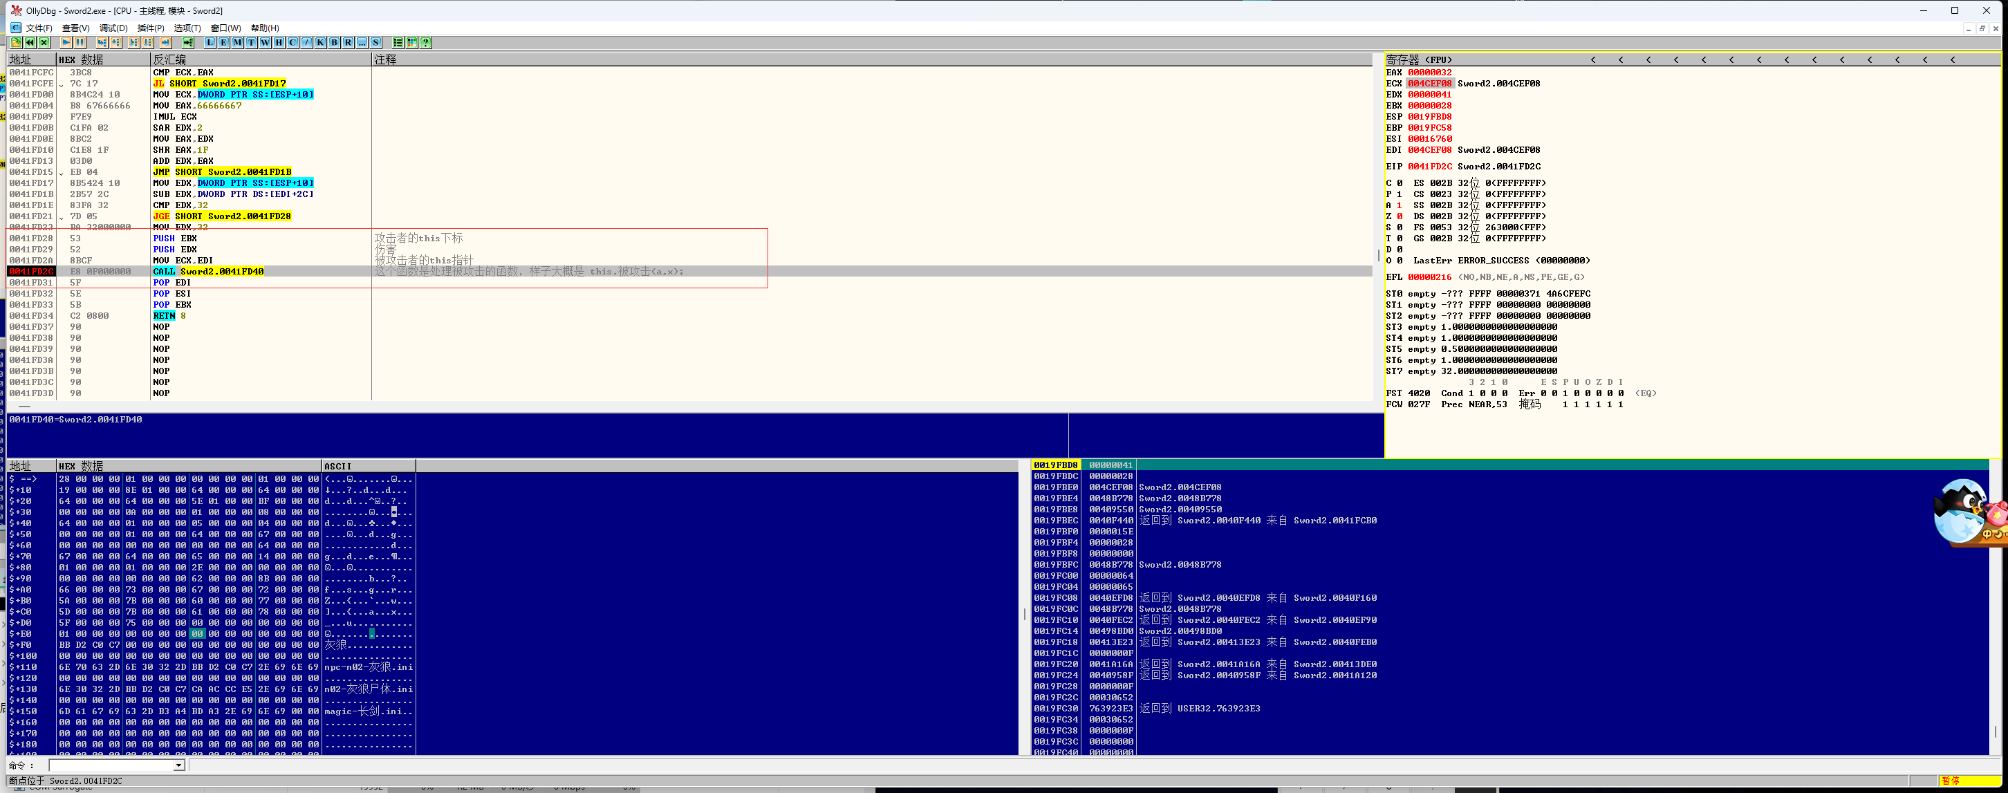Select the Z zero flag value
Image resolution: width=2008 pixels, height=793 pixels.
pyautogui.click(x=1400, y=216)
